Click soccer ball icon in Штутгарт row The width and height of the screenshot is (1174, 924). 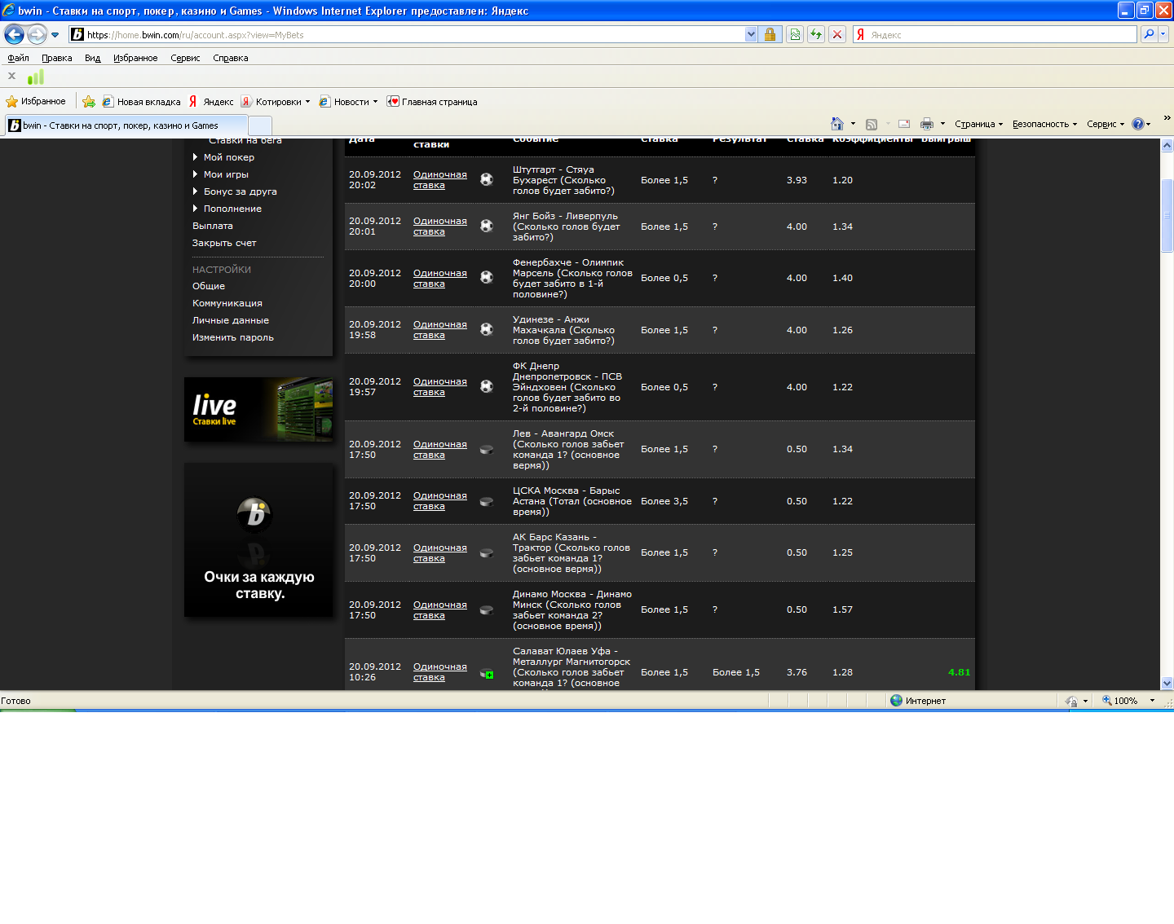click(487, 179)
